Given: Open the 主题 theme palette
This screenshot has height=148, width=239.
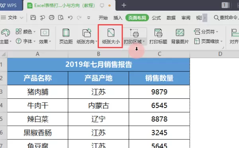Looking at the screenshot, I should pyautogui.click(x=6, y=37).
